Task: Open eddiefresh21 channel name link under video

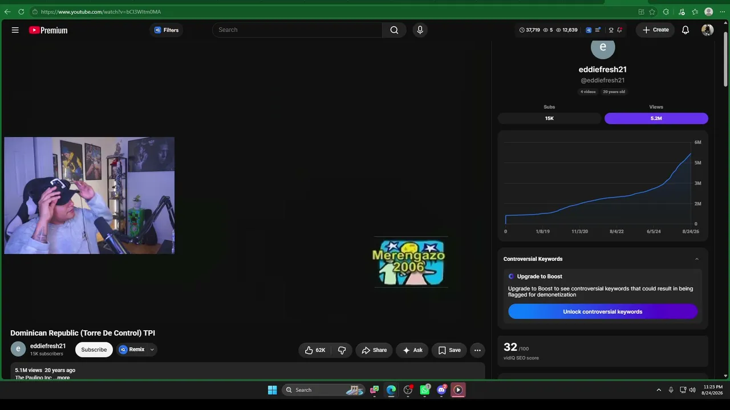Action: [x=48, y=346]
